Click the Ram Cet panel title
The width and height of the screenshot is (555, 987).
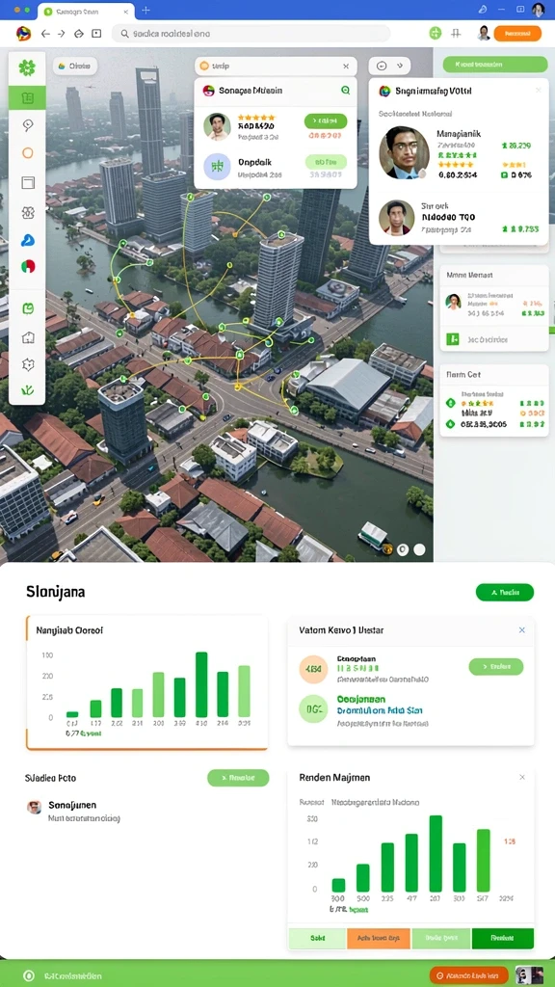point(463,375)
